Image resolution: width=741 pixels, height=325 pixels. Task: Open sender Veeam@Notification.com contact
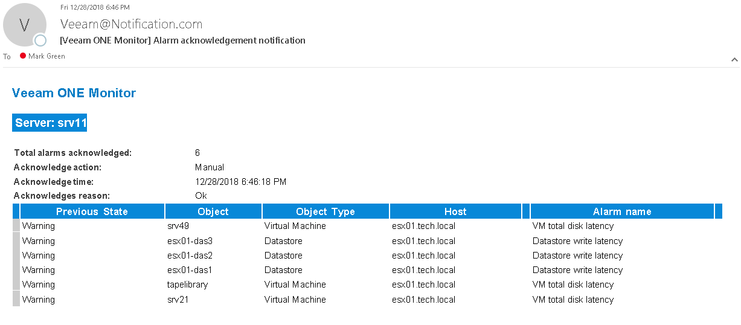(x=131, y=24)
